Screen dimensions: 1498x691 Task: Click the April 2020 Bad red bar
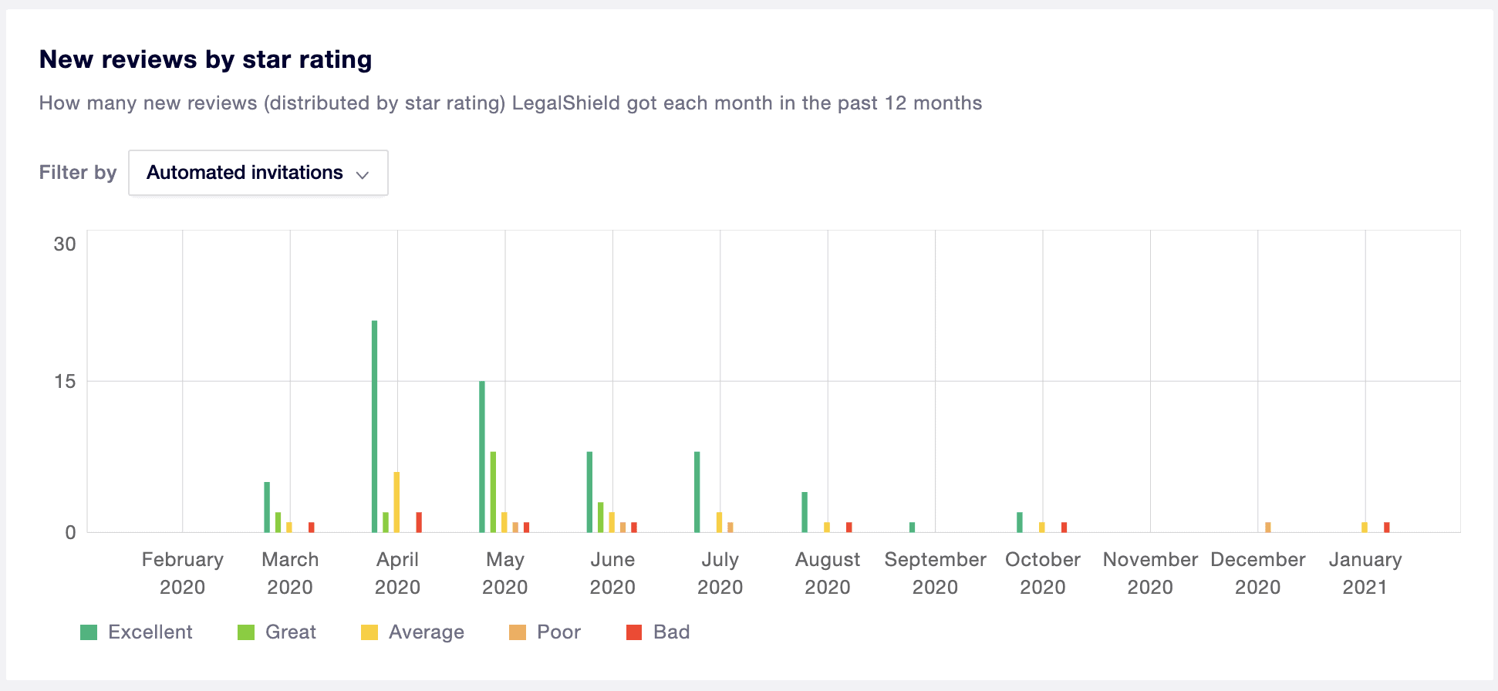[x=419, y=522]
